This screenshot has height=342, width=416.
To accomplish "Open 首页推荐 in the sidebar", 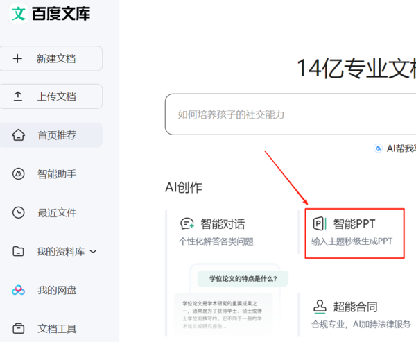I will click(x=51, y=135).
